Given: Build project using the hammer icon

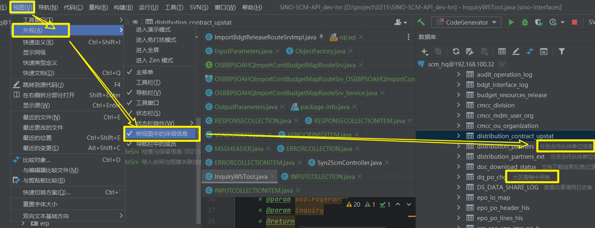Looking at the screenshot, I should coord(421,22).
